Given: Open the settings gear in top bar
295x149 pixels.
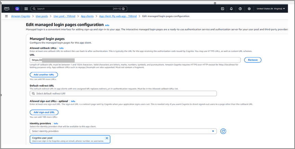Looking at the screenshot, I should [249, 9].
